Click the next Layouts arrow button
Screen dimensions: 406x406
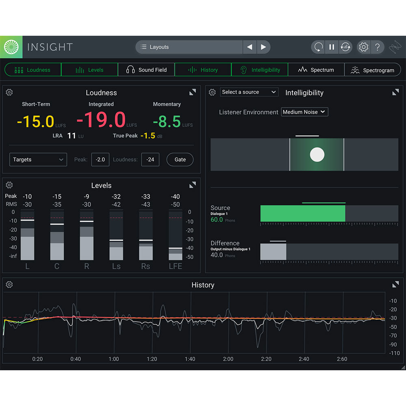263,47
